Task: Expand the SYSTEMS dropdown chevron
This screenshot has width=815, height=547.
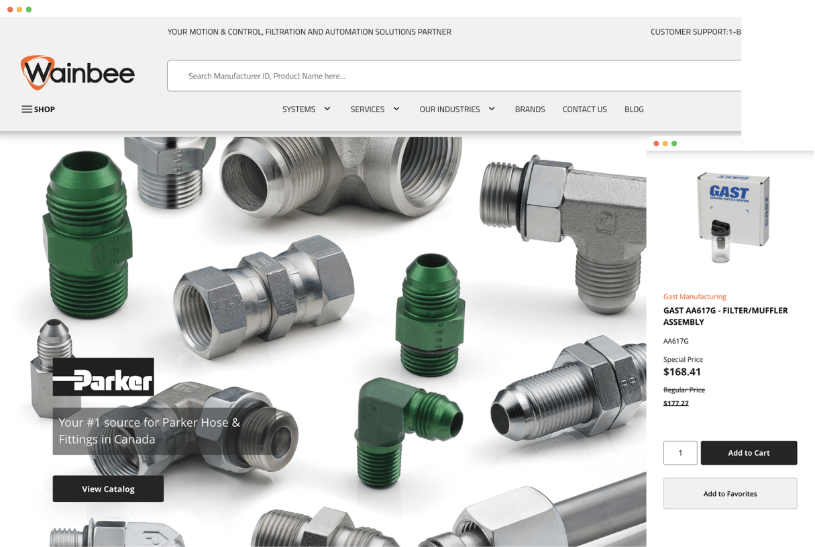Action: pos(327,109)
